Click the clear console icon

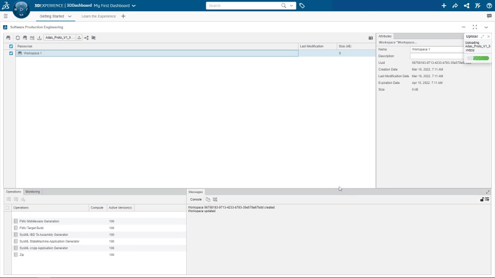(x=216, y=199)
